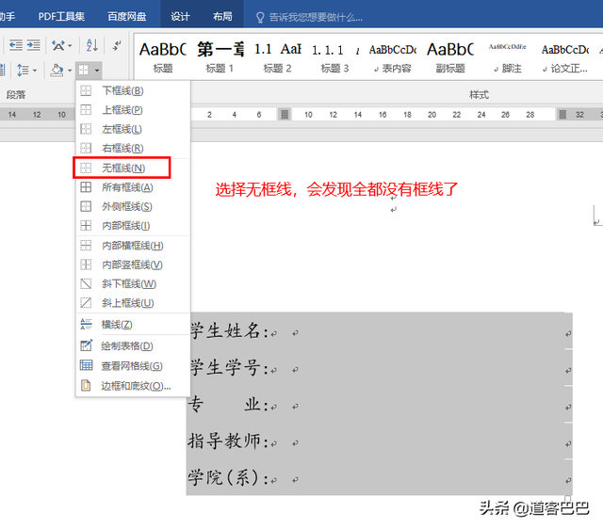Apply 外侧框线(S) outside borders
This screenshot has width=603, height=529.
coord(133,207)
